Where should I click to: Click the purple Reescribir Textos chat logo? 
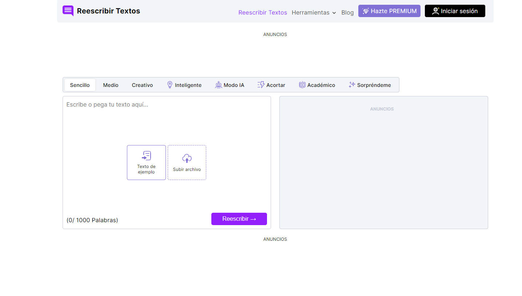click(x=68, y=11)
